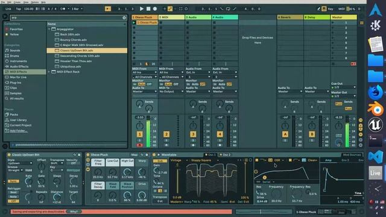Click the Why? button in status bar
The width and height of the screenshot is (386, 217).
pyautogui.click(x=74, y=212)
